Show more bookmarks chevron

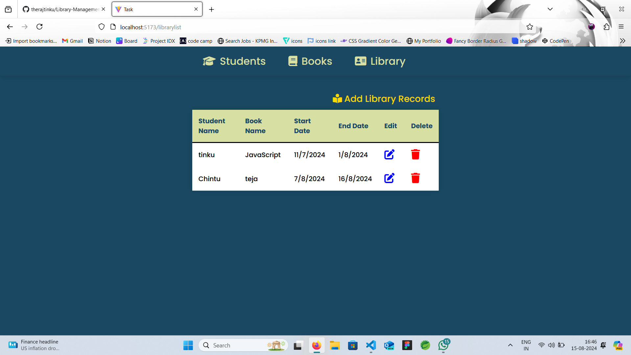(622, 41)
